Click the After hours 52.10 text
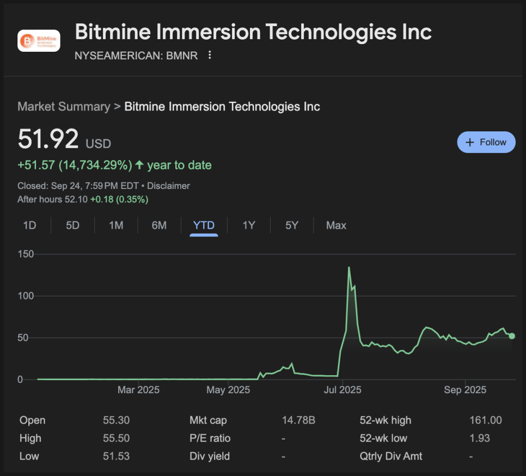This screenshot has width=526, height=476. pos(52,199)
